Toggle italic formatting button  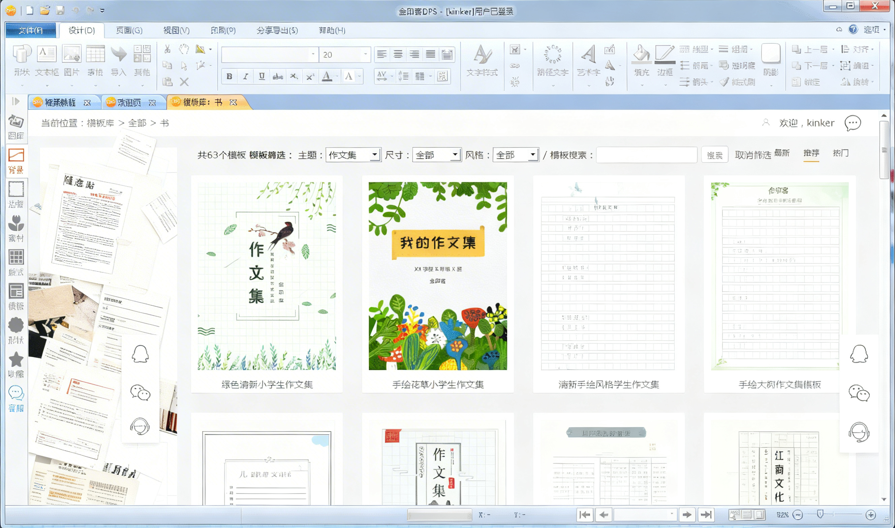tap(246, 76)
